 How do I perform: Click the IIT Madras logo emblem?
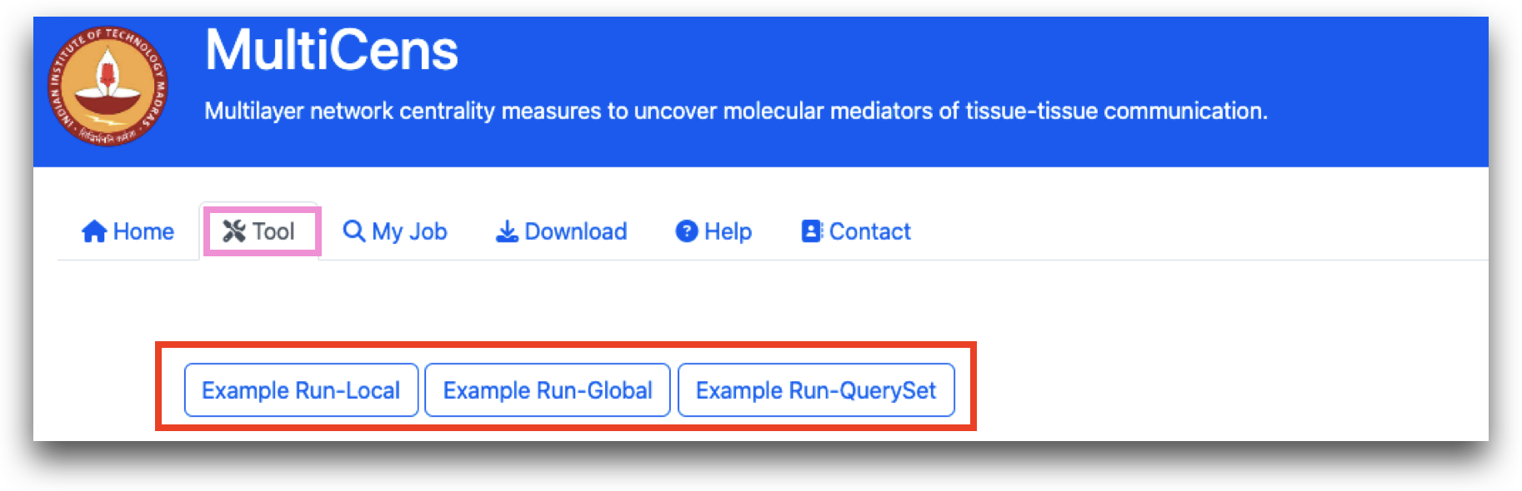108,86
